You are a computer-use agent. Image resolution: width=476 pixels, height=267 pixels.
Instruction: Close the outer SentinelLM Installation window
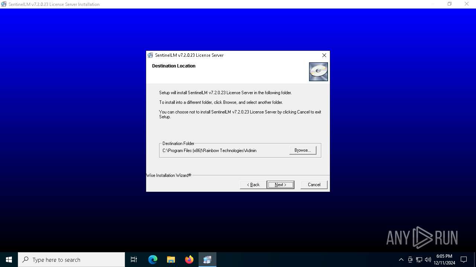[467, 4]
